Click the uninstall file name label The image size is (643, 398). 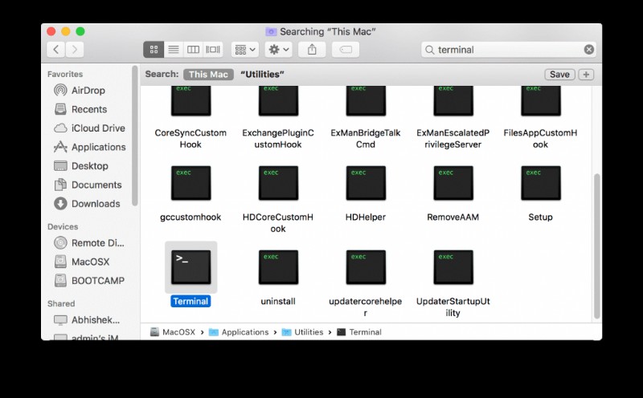pos(278,302)
